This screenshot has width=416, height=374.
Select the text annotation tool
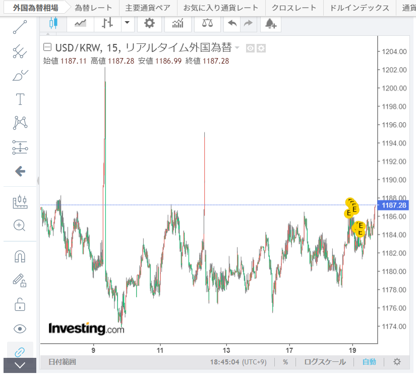coord(20,99)
